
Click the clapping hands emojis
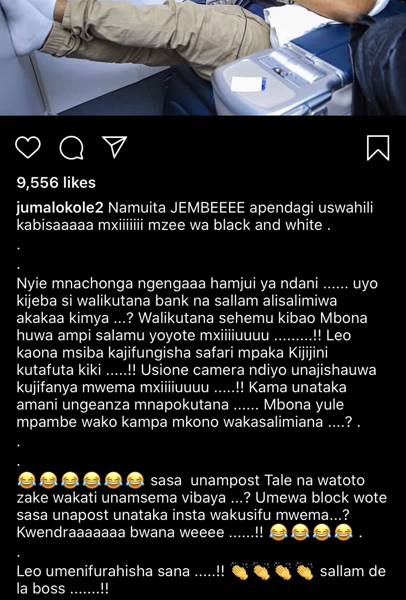pos(273,572)
